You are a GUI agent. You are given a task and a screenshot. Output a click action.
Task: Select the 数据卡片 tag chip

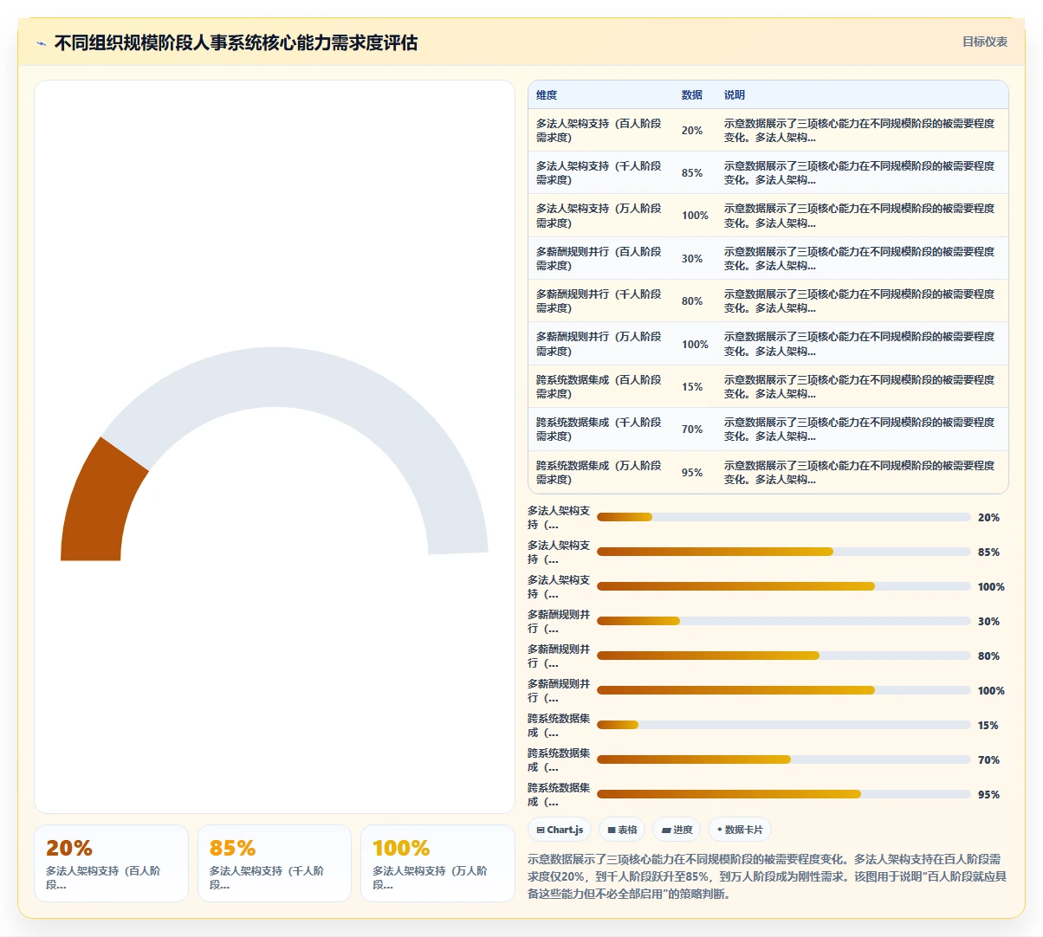(739, 830)
